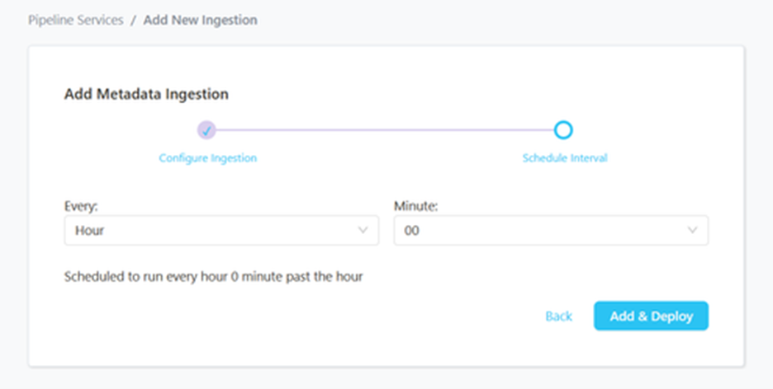Click the chevron arrow in Every field
This screenshot has width=773, height=389.
pos(363,231)
